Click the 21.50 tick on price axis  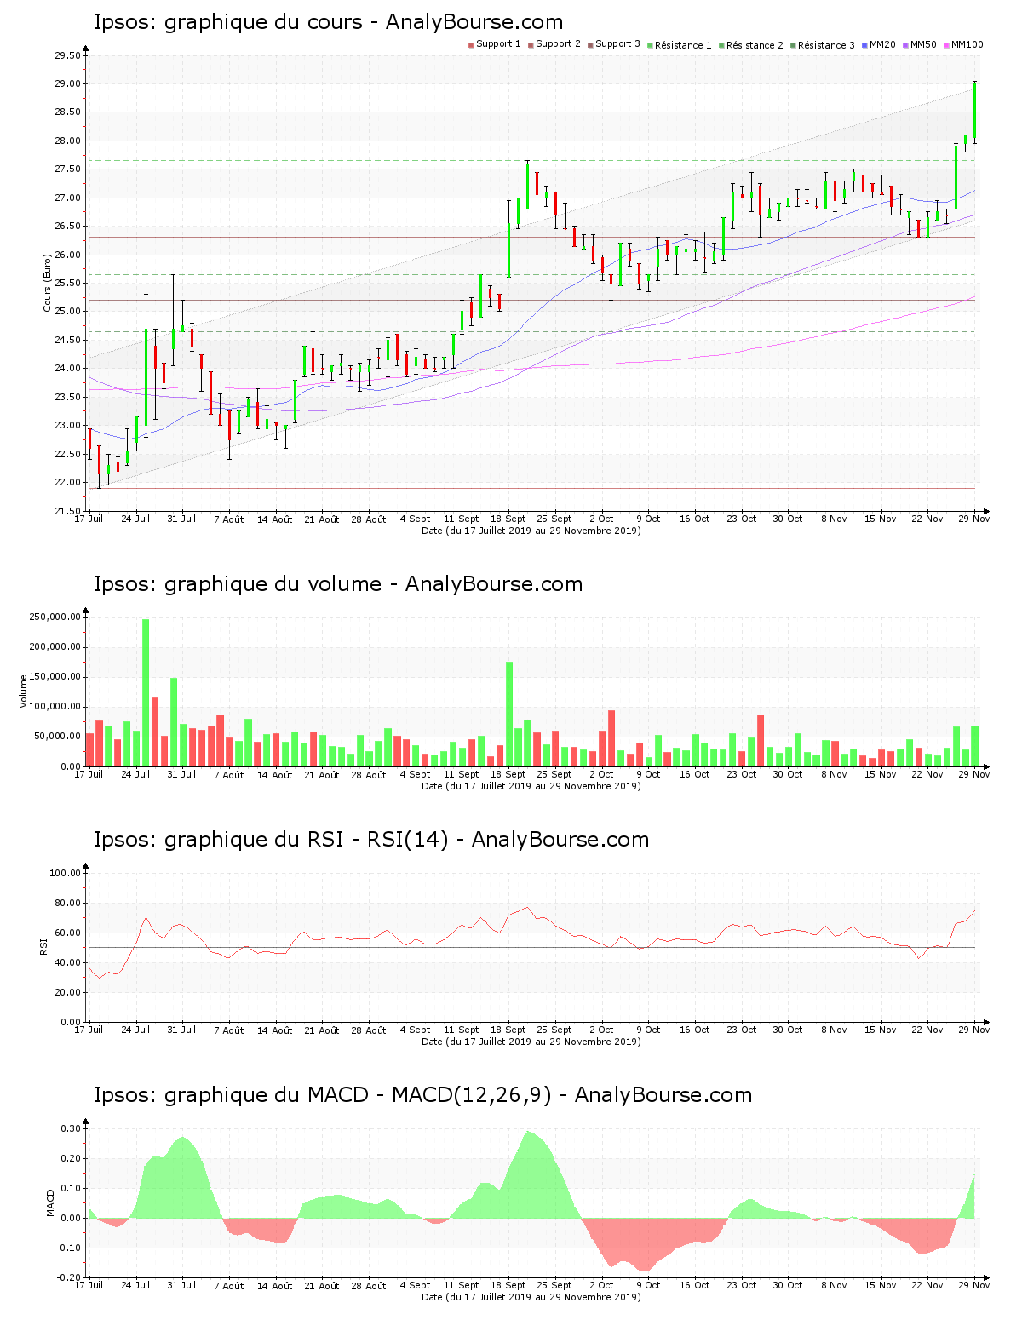67,511
